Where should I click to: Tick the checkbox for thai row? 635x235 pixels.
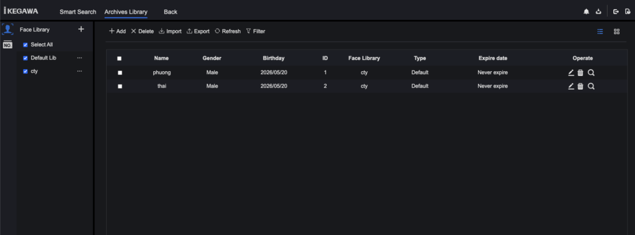120,86
